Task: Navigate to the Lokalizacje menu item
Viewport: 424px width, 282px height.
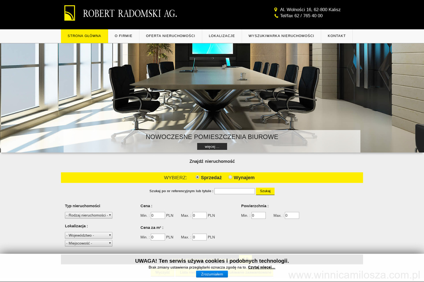Action: [222, 36]
